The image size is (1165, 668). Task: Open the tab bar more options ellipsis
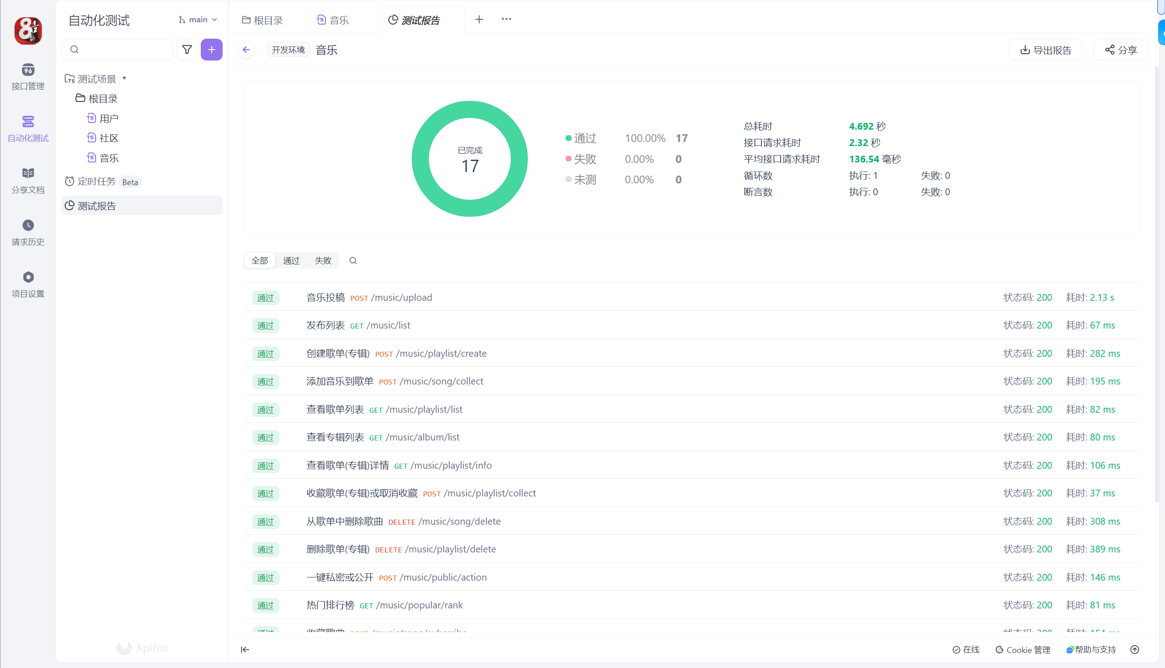pyautogui.click(x=506, y=19)
